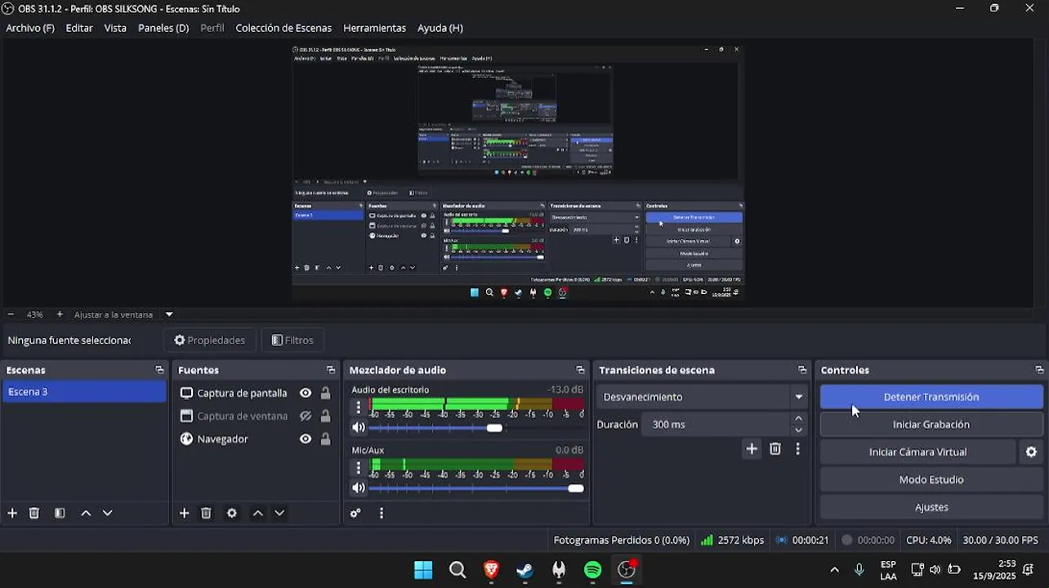Open virtual camera settings gear
The image size is (1049, 588).
[1031, 452]
